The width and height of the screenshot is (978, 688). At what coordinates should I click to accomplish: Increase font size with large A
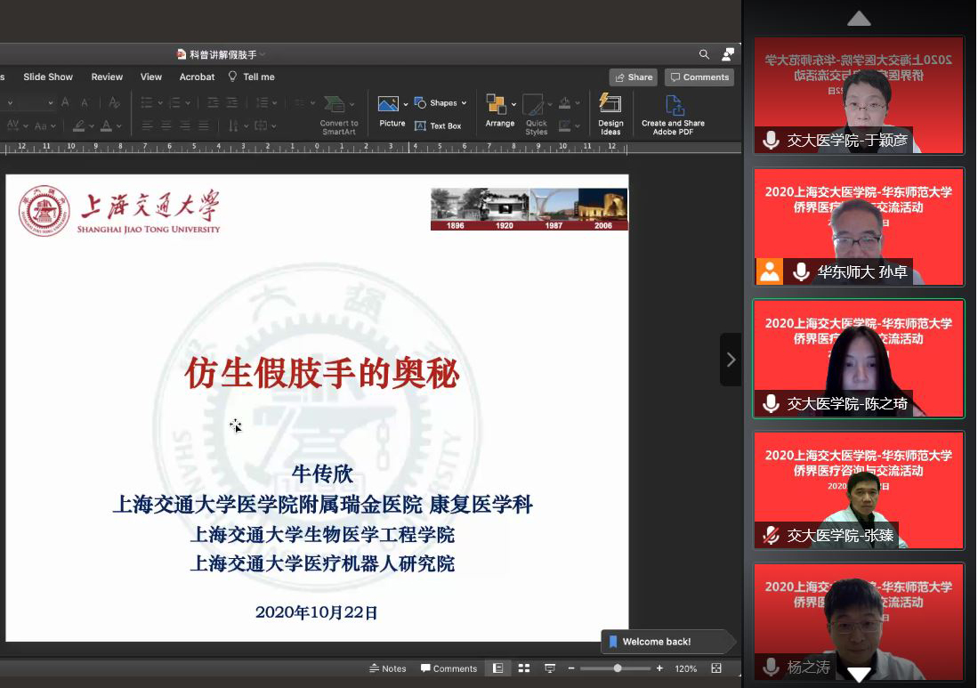(66, 102)
